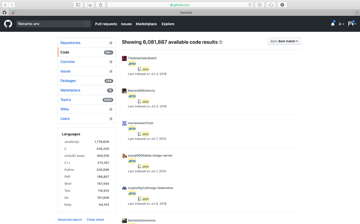Image resolution: width=360 pixels, height=224 pixels.
Task: Open Safari's downloads icon
Action: (282, 5)
